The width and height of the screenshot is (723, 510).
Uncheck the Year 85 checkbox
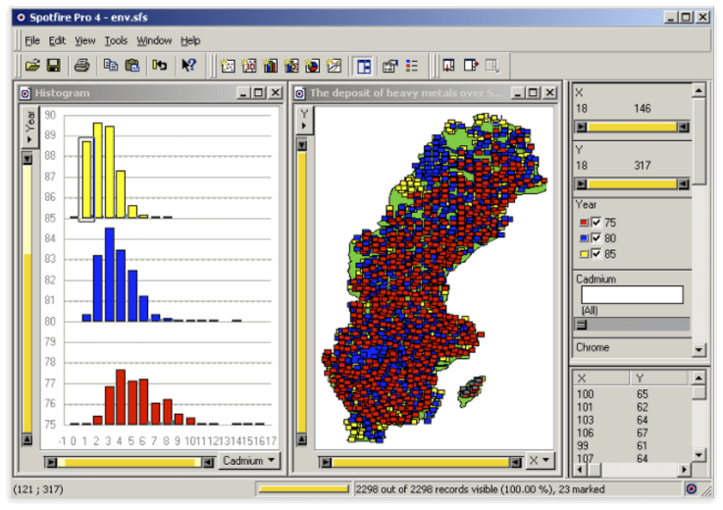595,254
